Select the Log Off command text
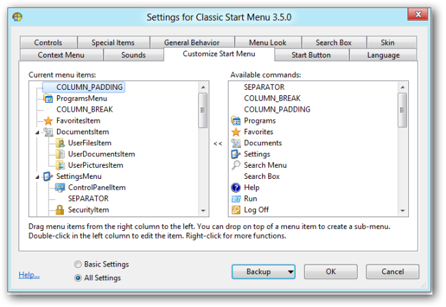Screen dimensions: 446x307 pos(256,210)
